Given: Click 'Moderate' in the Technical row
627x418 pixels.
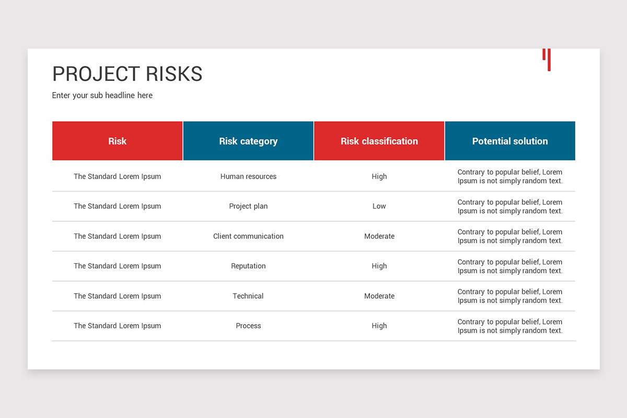Looking at the screenshot, I should [x=379, y=296].
